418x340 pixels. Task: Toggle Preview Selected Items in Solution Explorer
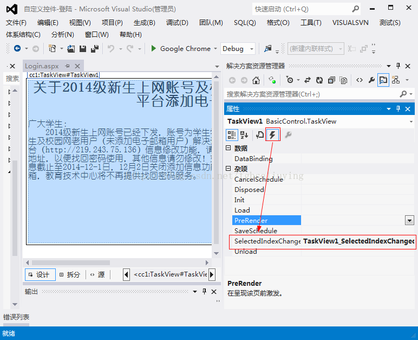(383, 80)
